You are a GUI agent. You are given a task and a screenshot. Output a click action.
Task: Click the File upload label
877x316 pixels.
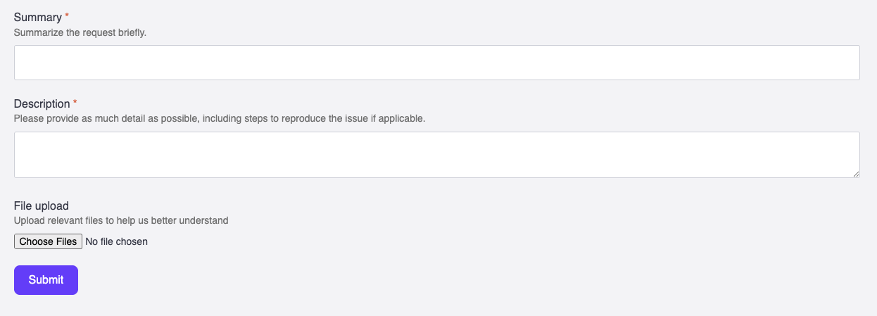[x=42, y=206]
